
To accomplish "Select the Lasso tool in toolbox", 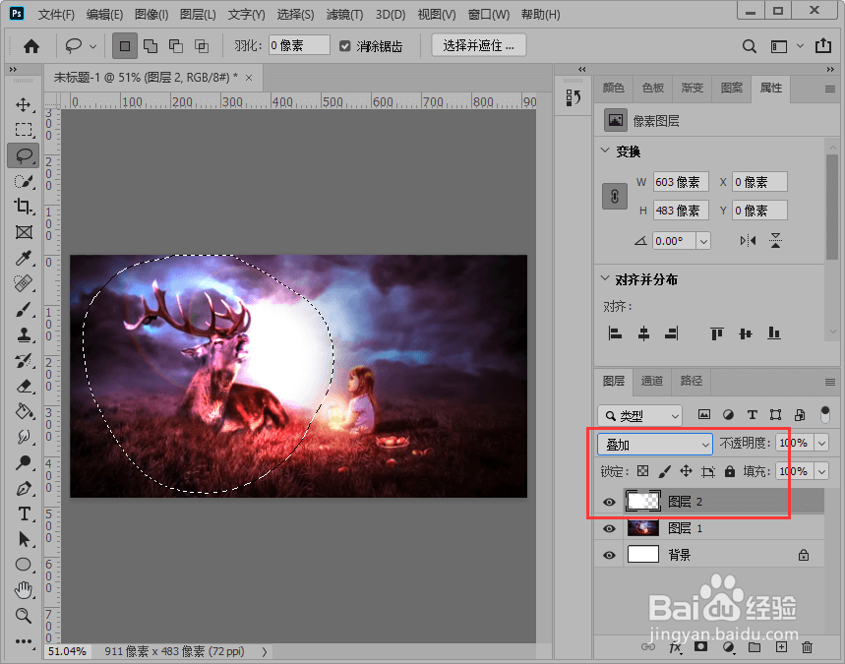I will pos(24,155).
